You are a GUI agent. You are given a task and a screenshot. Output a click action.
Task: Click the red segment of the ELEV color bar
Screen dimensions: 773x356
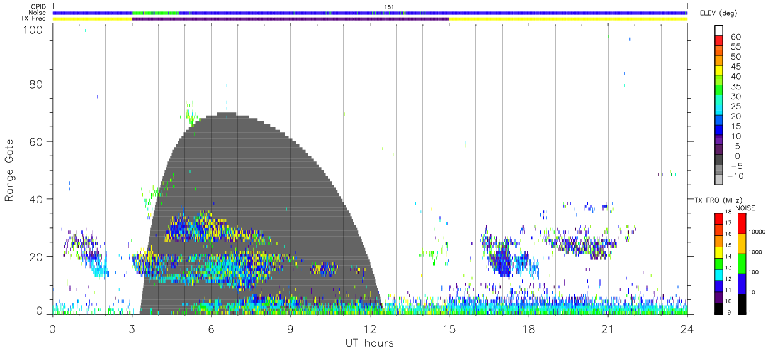click(719, 41)
